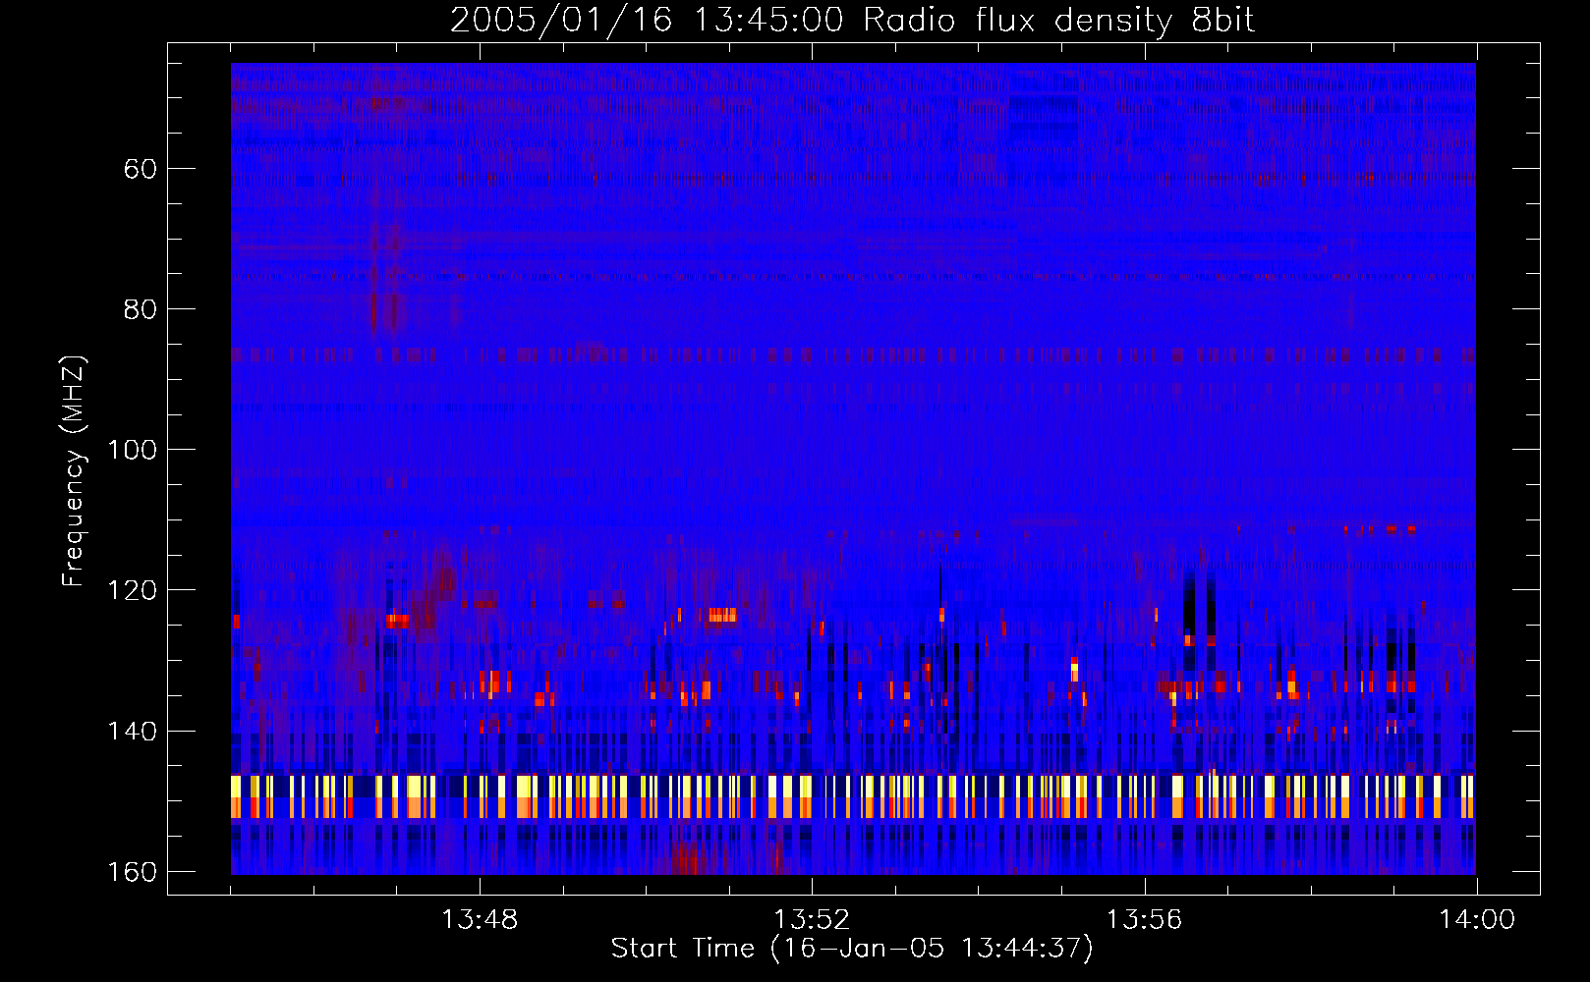Click the 13:52 time tick label

click(x=812, y=920)
